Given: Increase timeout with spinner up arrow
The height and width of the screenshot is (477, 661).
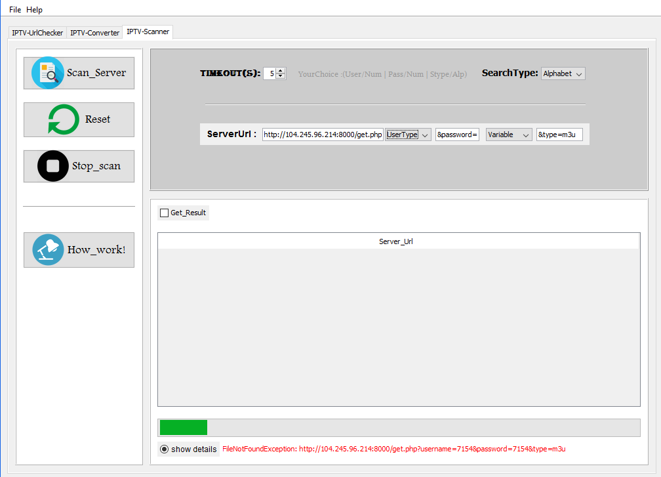Looking at the screenshot, I should point(281,71).
